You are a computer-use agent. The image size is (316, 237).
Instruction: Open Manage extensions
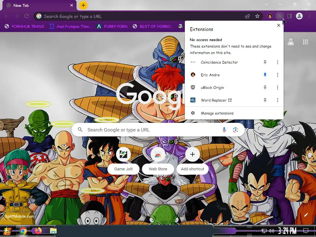(x=234, y=113)
